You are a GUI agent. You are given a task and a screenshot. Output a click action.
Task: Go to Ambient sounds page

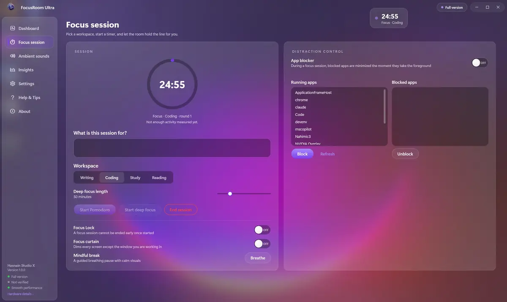click(30, 56)
